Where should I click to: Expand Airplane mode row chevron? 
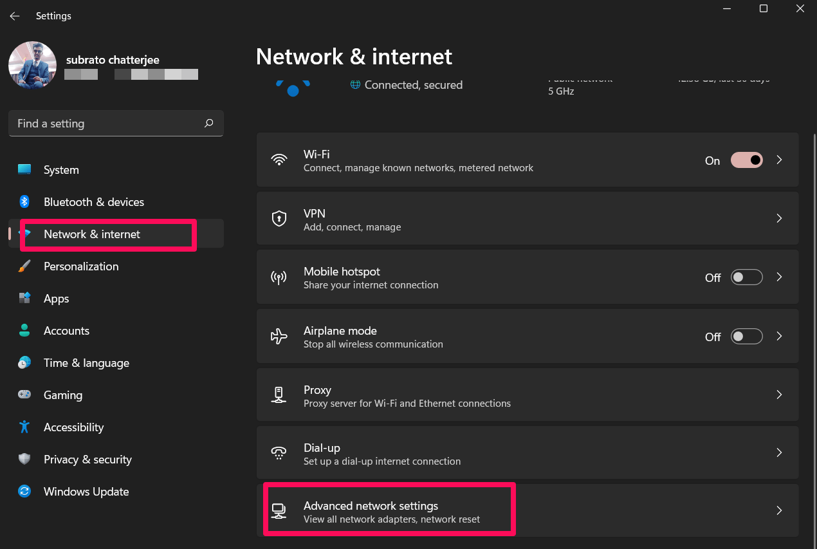[779, 336]
